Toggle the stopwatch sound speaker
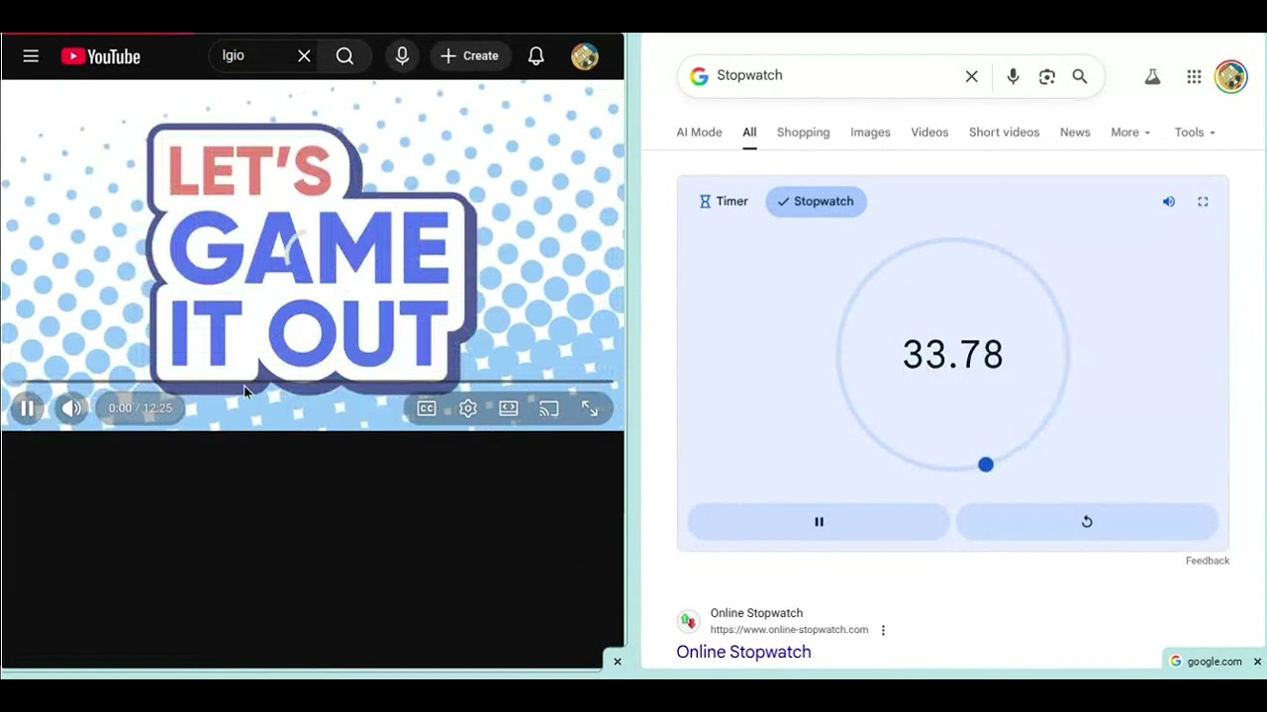 pyautogui.click(x=1169, y=202)
